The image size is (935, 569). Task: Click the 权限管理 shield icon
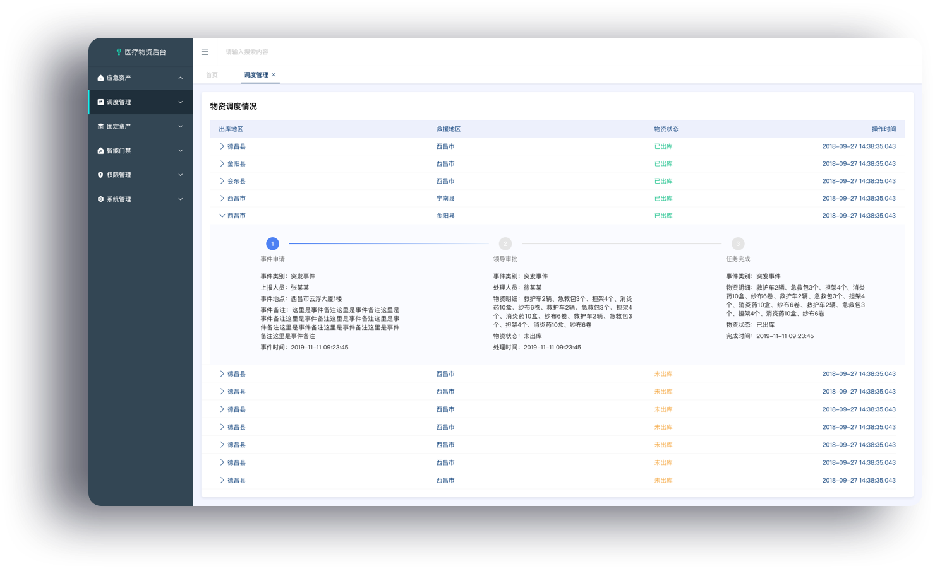point(100,175)
